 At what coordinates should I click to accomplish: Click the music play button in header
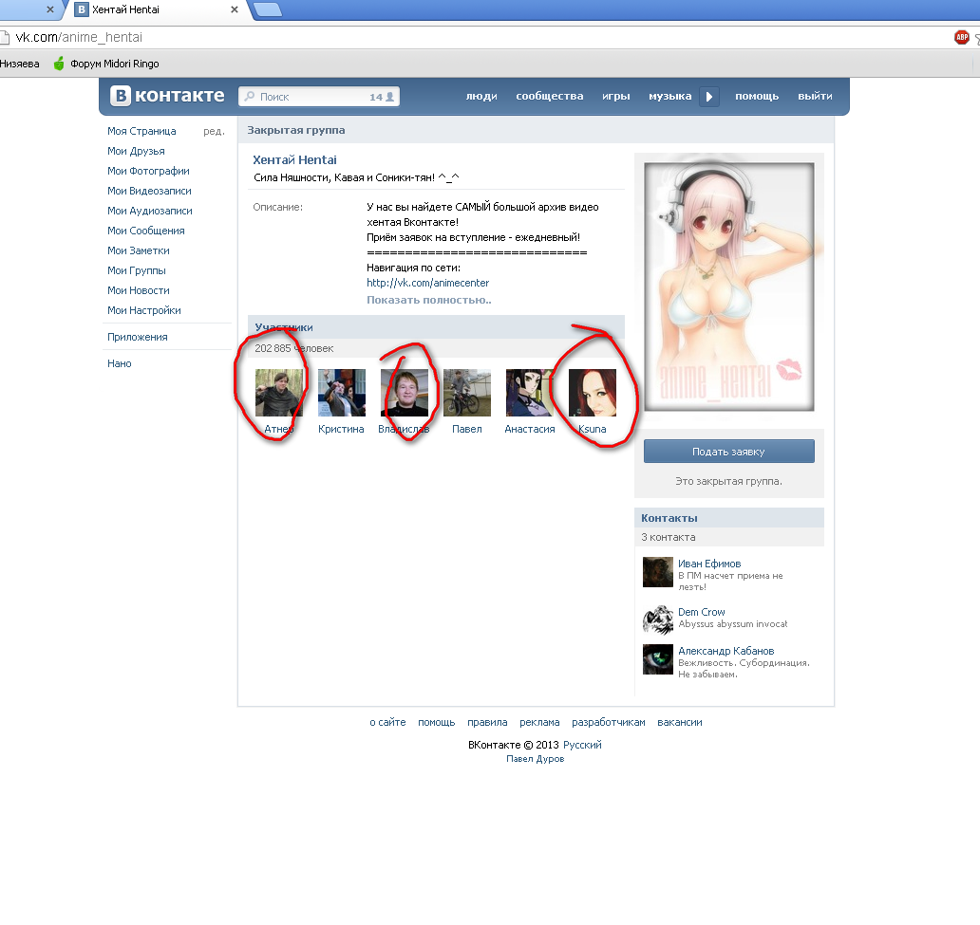708,96
